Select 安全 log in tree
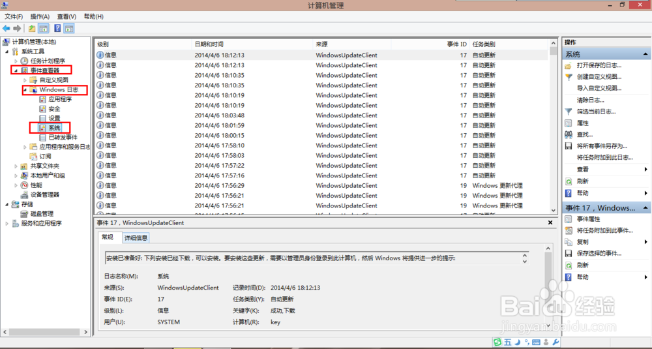 click(x=54, y=108)
